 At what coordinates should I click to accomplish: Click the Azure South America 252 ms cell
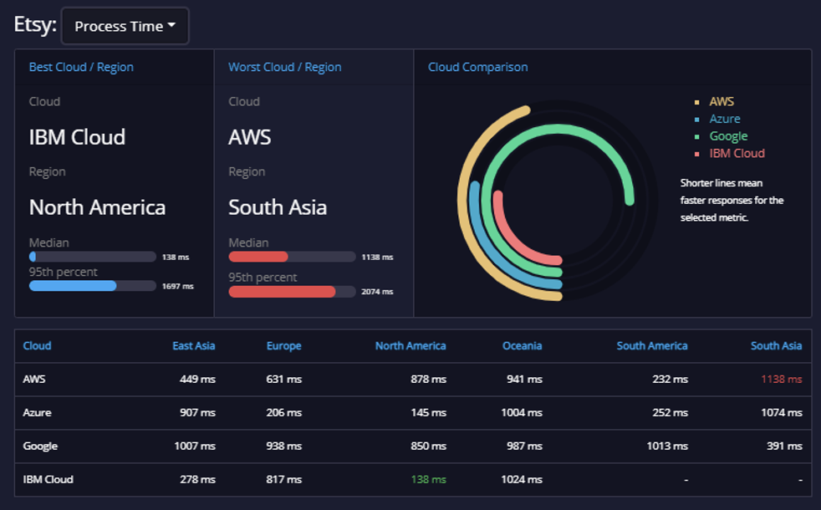pyautogui.click(x=671, y=413)
